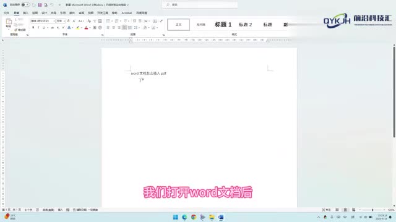Adjust the zoom slider in status bar

[372, 210]
